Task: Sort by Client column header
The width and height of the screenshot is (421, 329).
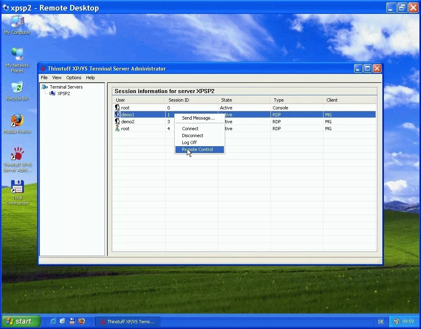Action: coord(349,100)
